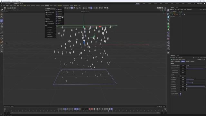Image resolution: width=206 pixels, height=116 pixels.
Task: Select the Scale tool in left toolbar
Action: tap(2, 26)
